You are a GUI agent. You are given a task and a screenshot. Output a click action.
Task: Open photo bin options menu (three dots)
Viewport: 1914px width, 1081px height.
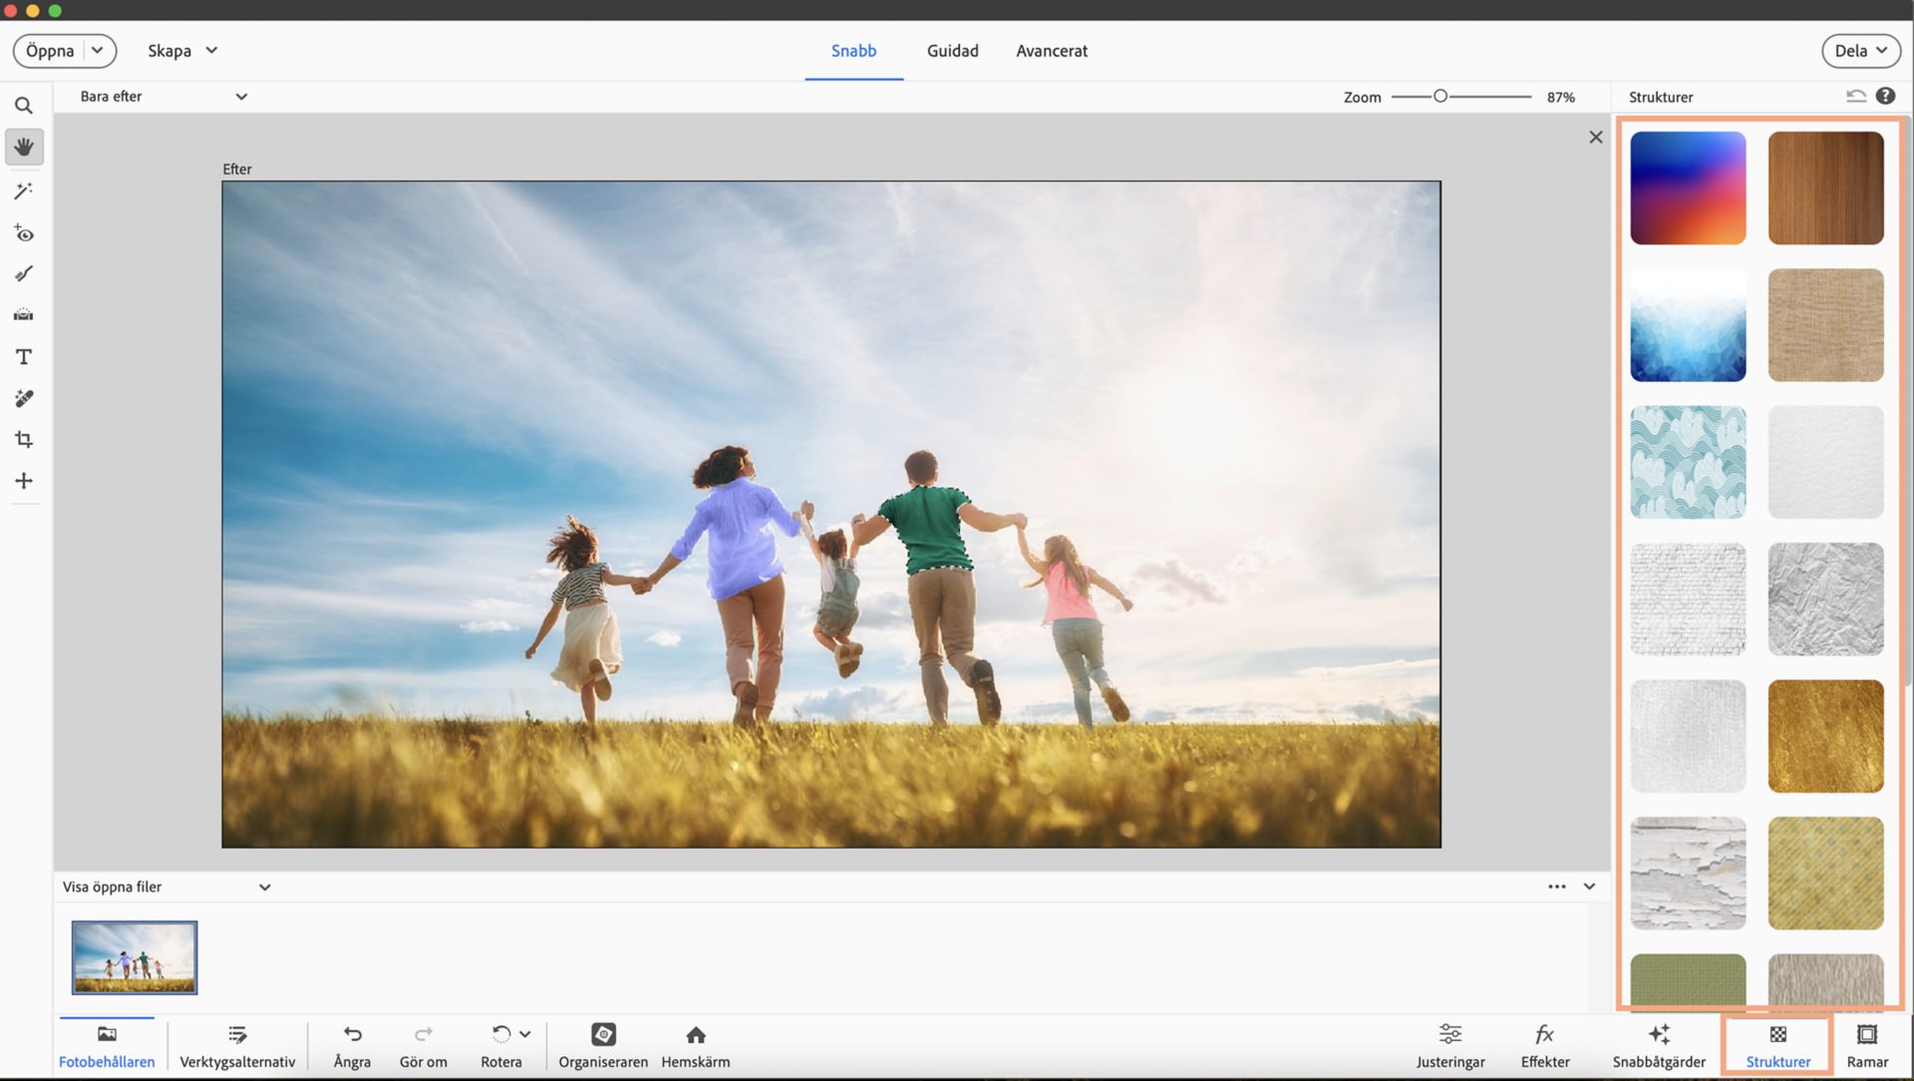pos(1557,887)
